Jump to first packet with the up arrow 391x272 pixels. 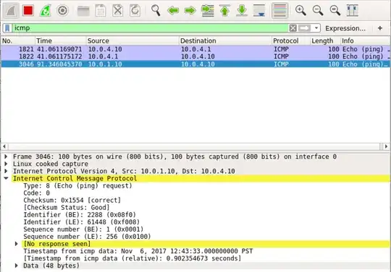coord(225,11)
